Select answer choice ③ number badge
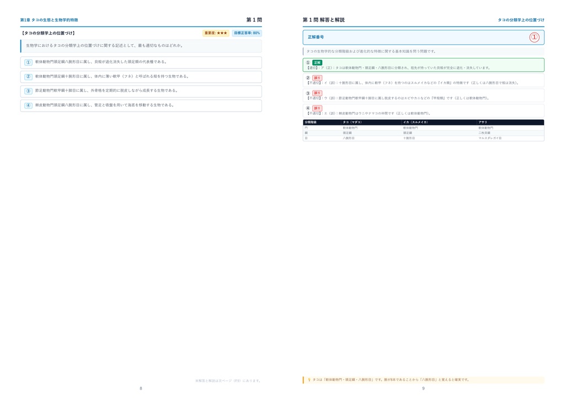Screen dimensions: 565x400 point(29,91)
